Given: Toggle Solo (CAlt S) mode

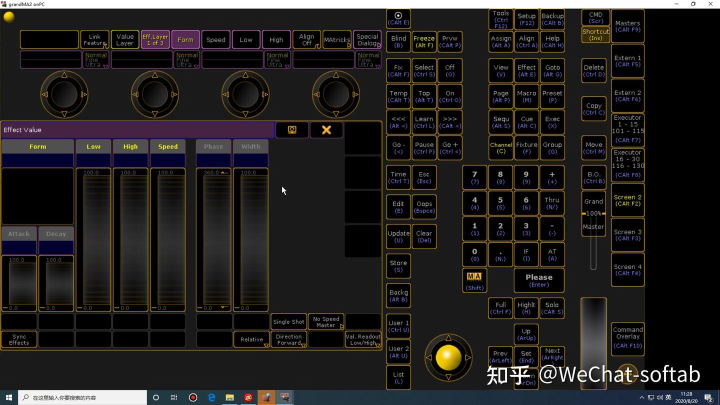Looking at the screenshot, I should coord(552,308).
